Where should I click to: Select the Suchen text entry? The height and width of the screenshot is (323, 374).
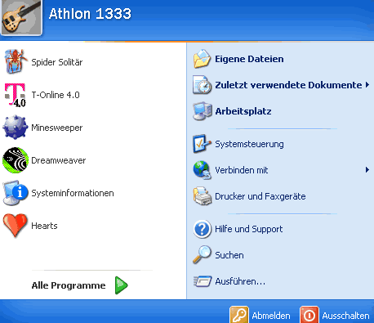pyautogui.click(x=229, y=255)
